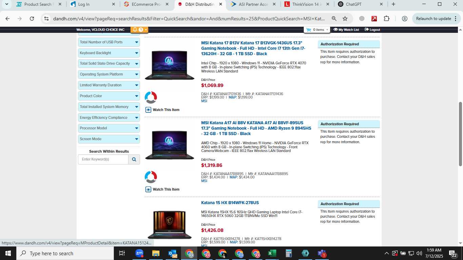
Task: Click the address bar URL
Action: (x=189, y=19)
